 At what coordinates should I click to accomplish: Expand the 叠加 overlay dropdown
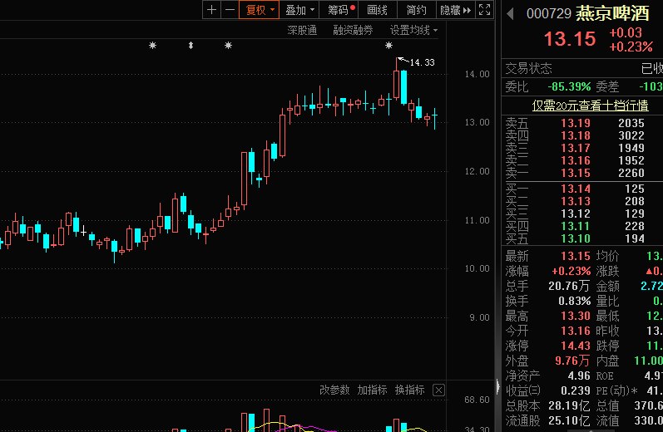pyautogui.click(x=299, y=10)
